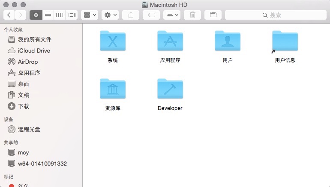Open 文稿 in the sidebar
330x187 pixels.
click(41, 95)
